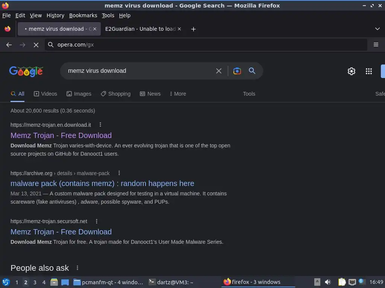Activate the dartz@VM3 terminal in taskbar
Viewport: 385px width, 288px height.
pyautogui.click(x=171, y=282)
